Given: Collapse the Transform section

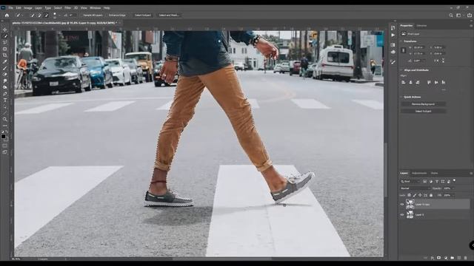Looking at the screenshot, I should point(401,41).
